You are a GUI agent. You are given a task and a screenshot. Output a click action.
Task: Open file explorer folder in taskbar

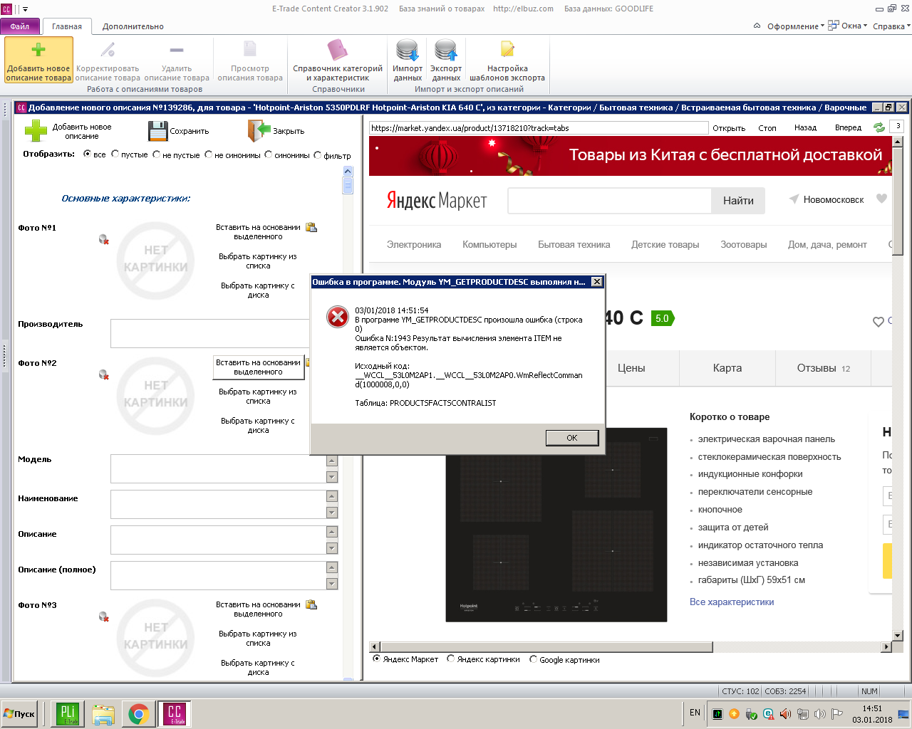pos(103,714)
